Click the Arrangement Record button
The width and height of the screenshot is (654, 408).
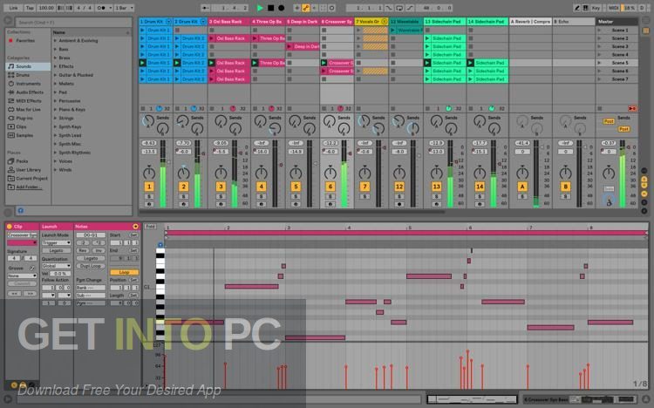pos(281,8)
